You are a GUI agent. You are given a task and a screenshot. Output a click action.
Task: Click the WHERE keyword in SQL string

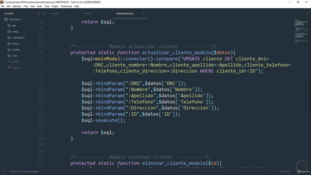[x=207, y=71]
